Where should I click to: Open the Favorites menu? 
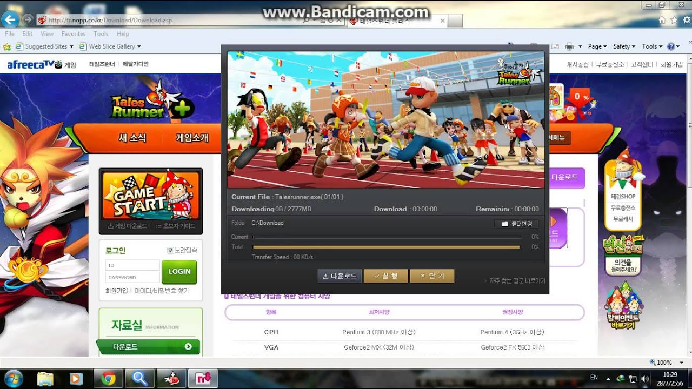[x=74, y=33]
